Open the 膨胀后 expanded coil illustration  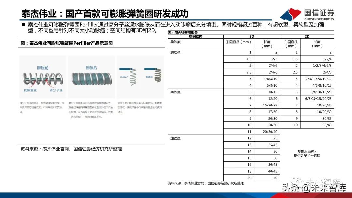point(91,77)
